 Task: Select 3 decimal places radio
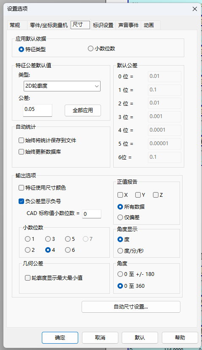tap(50, 239)
